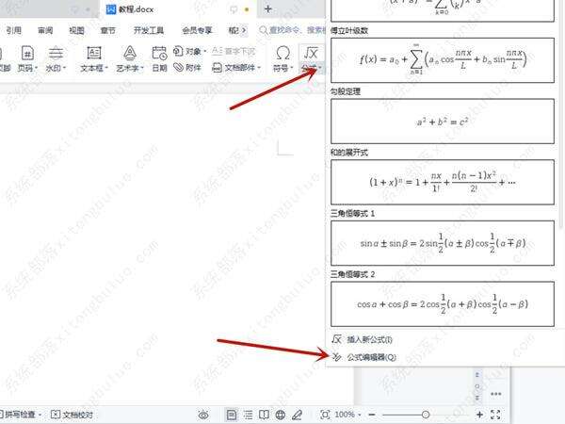Open the 艺术字 word art tool

[130, 58]
